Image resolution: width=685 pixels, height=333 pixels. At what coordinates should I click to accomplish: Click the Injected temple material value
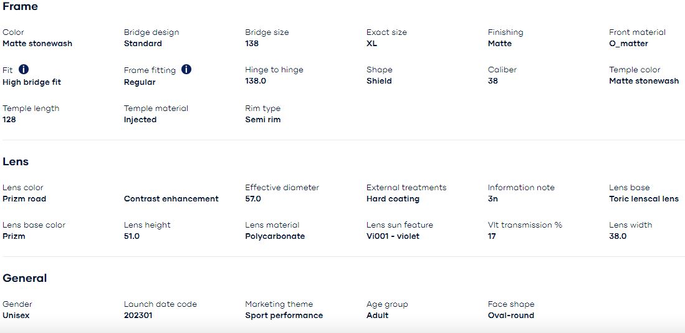[140, 120]
